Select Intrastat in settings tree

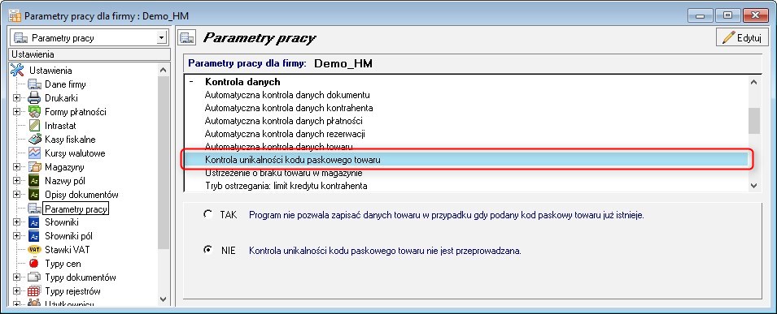pos(60,126)
